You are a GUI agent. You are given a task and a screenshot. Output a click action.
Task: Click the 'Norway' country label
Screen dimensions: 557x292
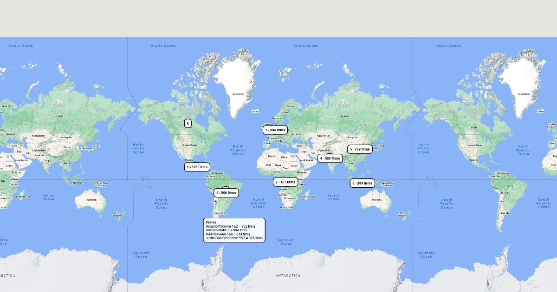[x=277, y=118]
